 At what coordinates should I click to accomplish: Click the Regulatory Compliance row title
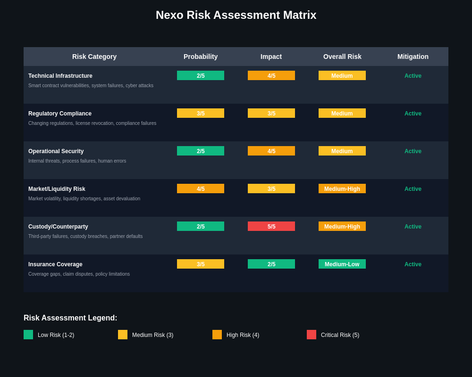tap(60, 114)
